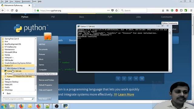Click the python.org address bar URL
Image resolution: width=194 pixels, height=109 pixels.
[x=51, y=11]
